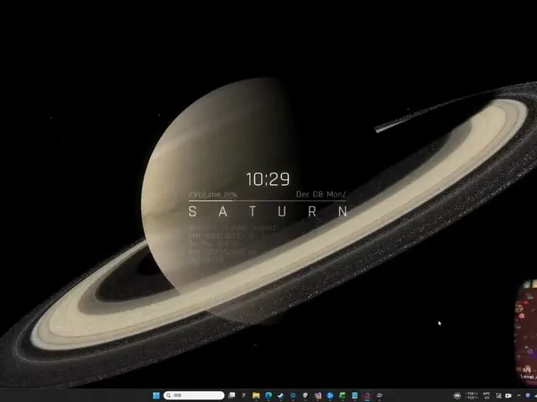Open the green app icon on taskbar

pos(342,395)
